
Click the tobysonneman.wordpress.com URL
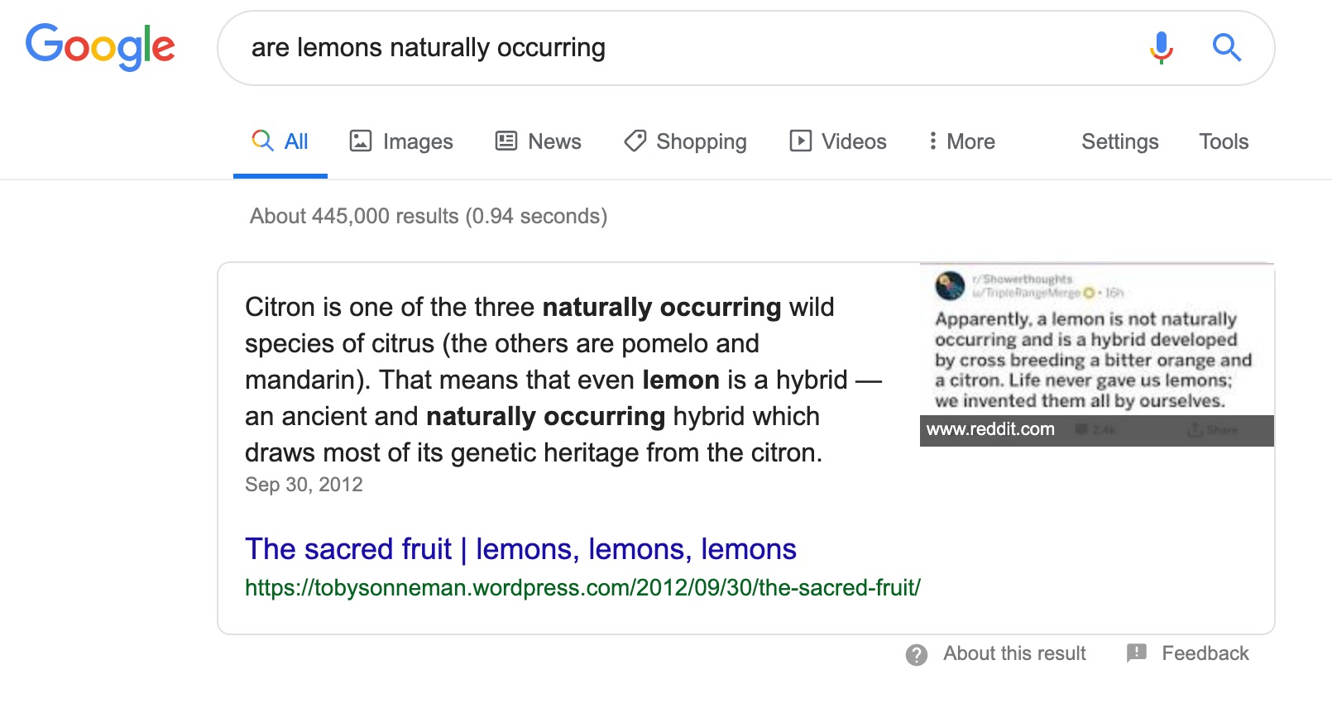[582, 588]
